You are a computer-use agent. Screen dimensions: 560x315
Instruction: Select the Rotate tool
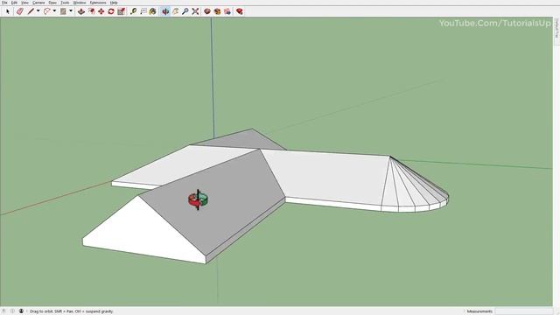111,11
